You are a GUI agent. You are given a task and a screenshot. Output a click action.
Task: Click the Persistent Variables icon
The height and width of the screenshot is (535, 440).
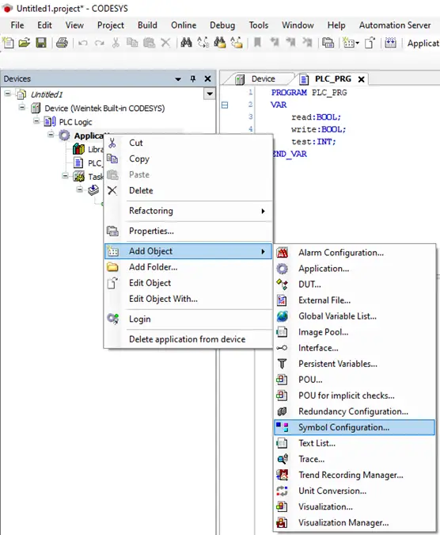pos(282,364)
